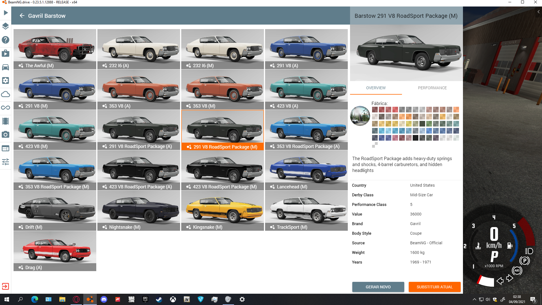Select the yellow Kingsnake (M) configuration

tap(222, 211)
